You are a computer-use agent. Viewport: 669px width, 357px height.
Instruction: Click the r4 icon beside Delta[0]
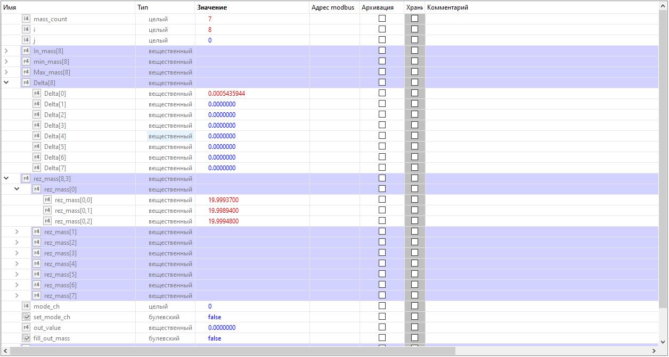(37, 93)
